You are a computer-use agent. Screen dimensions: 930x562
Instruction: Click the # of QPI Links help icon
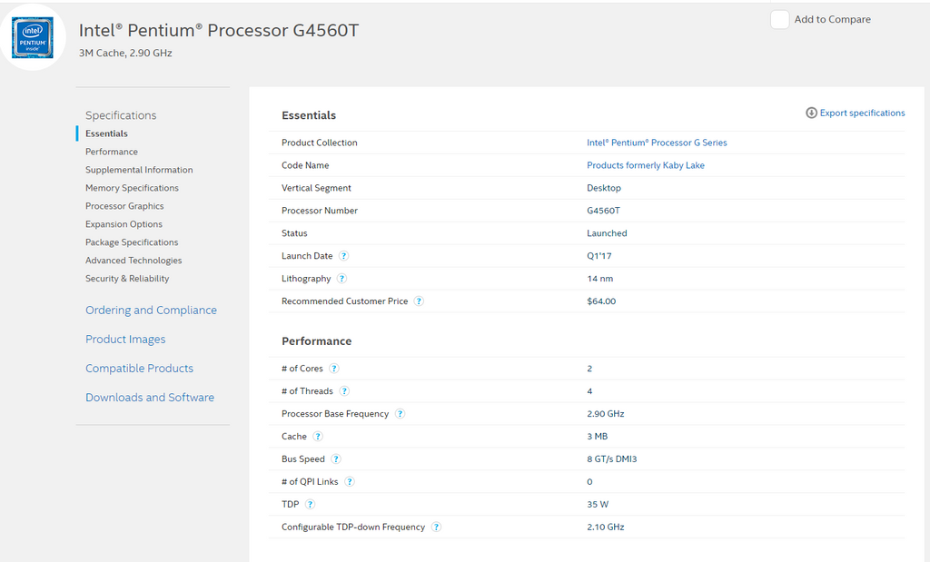pyautogui.click(x=350, y=481)
